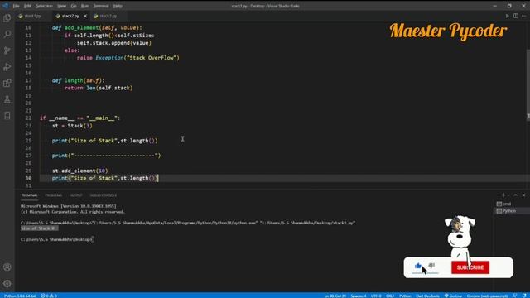
Task: Open the Selection menu
Action: 44,6
